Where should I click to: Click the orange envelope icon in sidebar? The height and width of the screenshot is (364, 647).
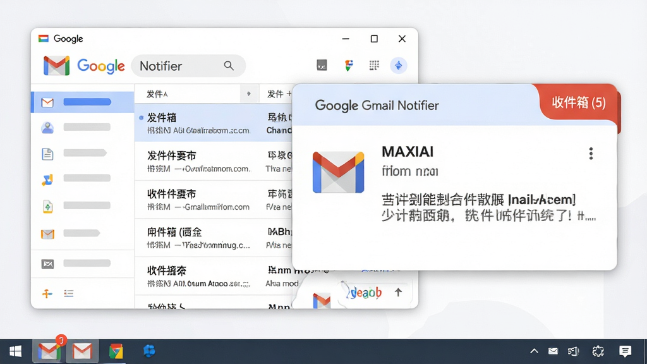pos(47,234)
